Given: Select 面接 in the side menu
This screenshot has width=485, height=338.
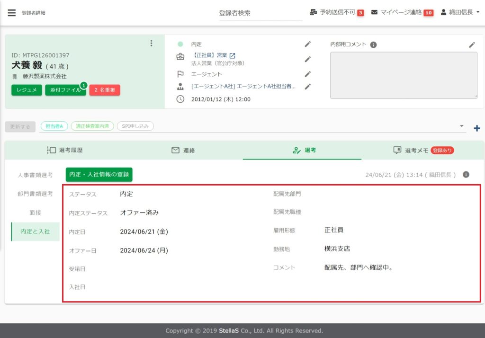Looking at the screenshot, I should pyautogui.click(x=35, y=213).
